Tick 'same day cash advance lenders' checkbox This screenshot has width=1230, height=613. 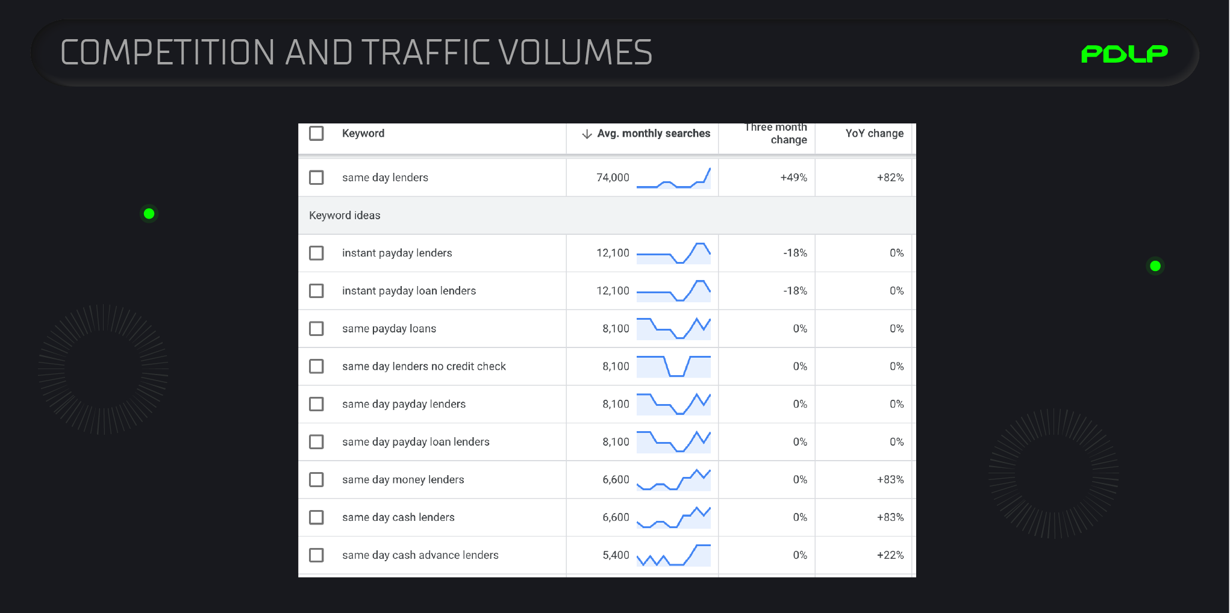(x=316, y=555)
